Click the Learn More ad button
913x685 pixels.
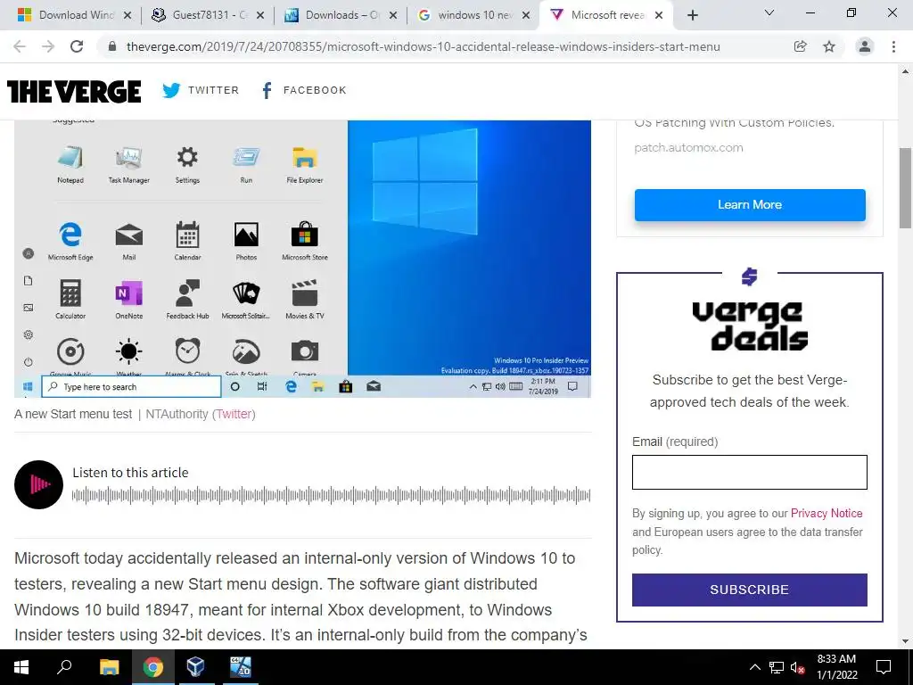coord(750,205)
